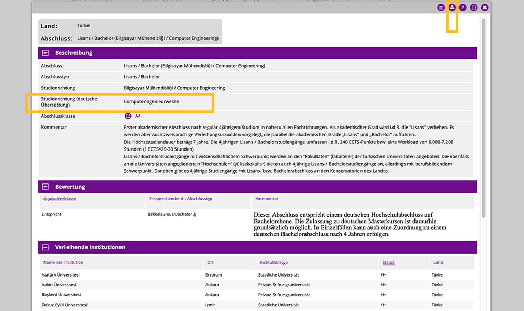
Task: Collapse the Verleihende Institutionen section
Action: pyautogui.click(x=46, y=247)
